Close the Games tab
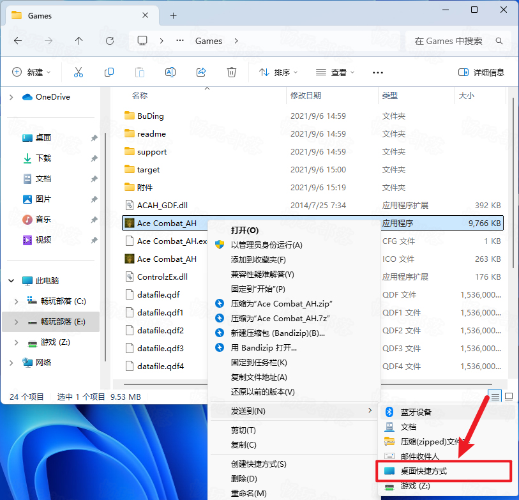The height and width of the screenshot is (500, 519). click(x=145, y=15)
